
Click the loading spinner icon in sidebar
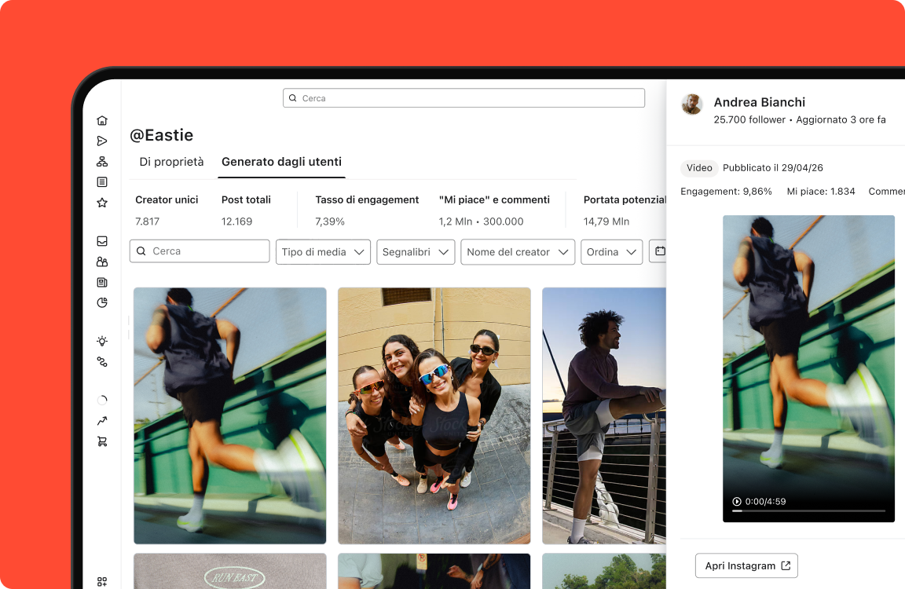[x=102, y=400]
